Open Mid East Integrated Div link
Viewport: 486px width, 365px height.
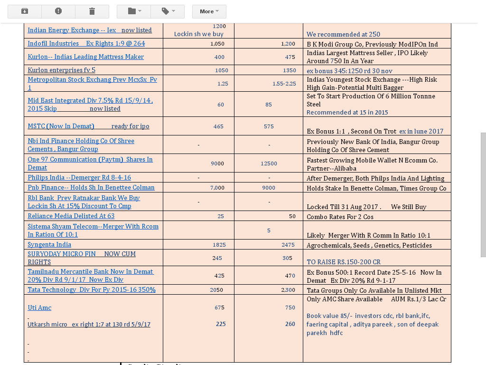(x=90, y=105)
